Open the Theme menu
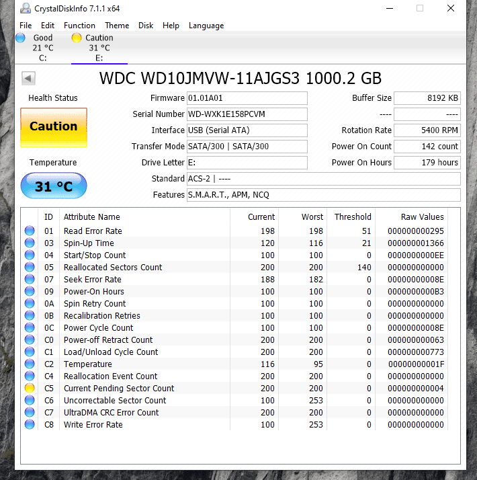This screenshot has height=480, width=477. point(117,26)
